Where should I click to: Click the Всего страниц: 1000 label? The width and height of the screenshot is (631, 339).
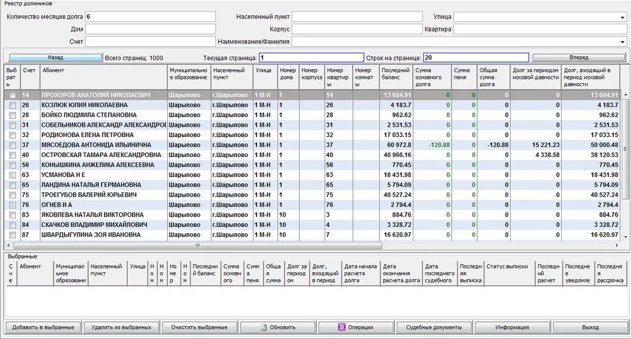[x=134, y=58]
